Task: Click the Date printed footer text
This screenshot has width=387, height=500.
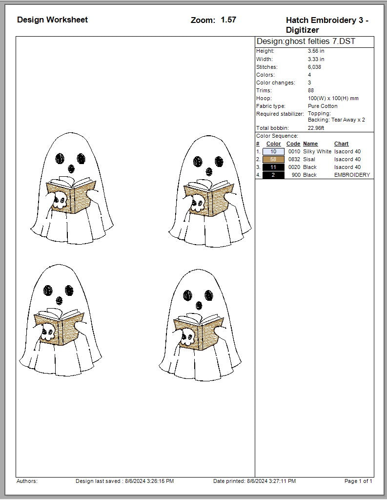Action: 254,481
